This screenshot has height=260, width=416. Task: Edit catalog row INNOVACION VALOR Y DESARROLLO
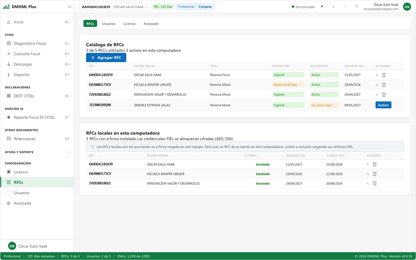click(x=377, y=95)
